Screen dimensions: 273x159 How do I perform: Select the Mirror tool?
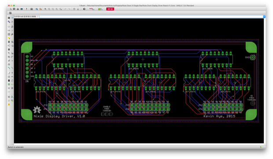point(9,31)
